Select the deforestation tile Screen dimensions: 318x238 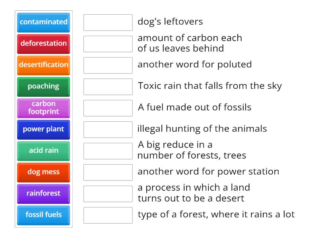point(43,44)
